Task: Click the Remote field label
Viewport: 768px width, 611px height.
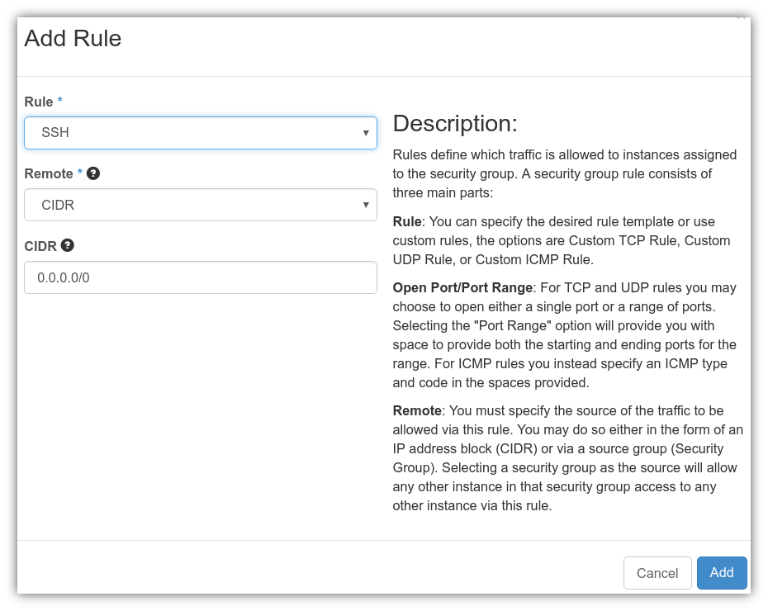Action: 48,173
